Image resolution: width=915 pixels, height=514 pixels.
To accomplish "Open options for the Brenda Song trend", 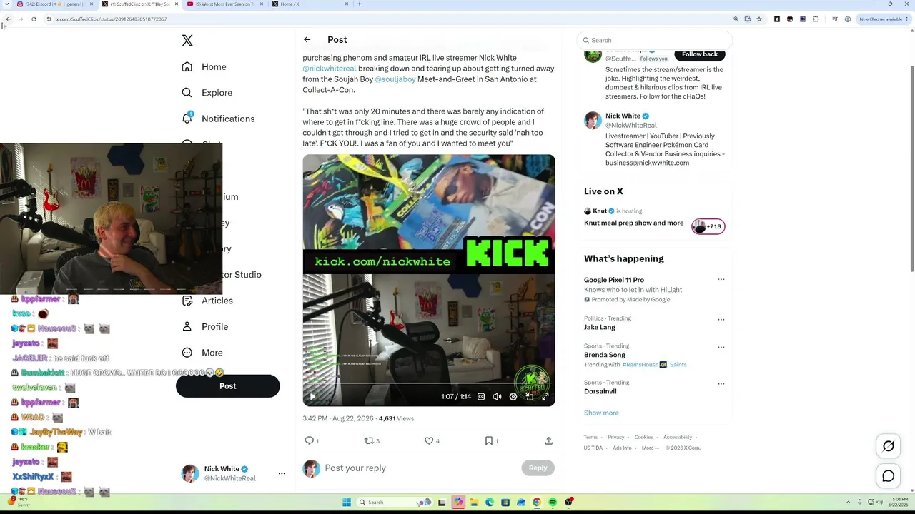I will [721, 347].
